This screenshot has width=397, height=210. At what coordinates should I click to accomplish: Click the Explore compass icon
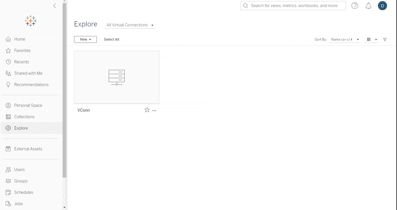click(x=8, y=128)
